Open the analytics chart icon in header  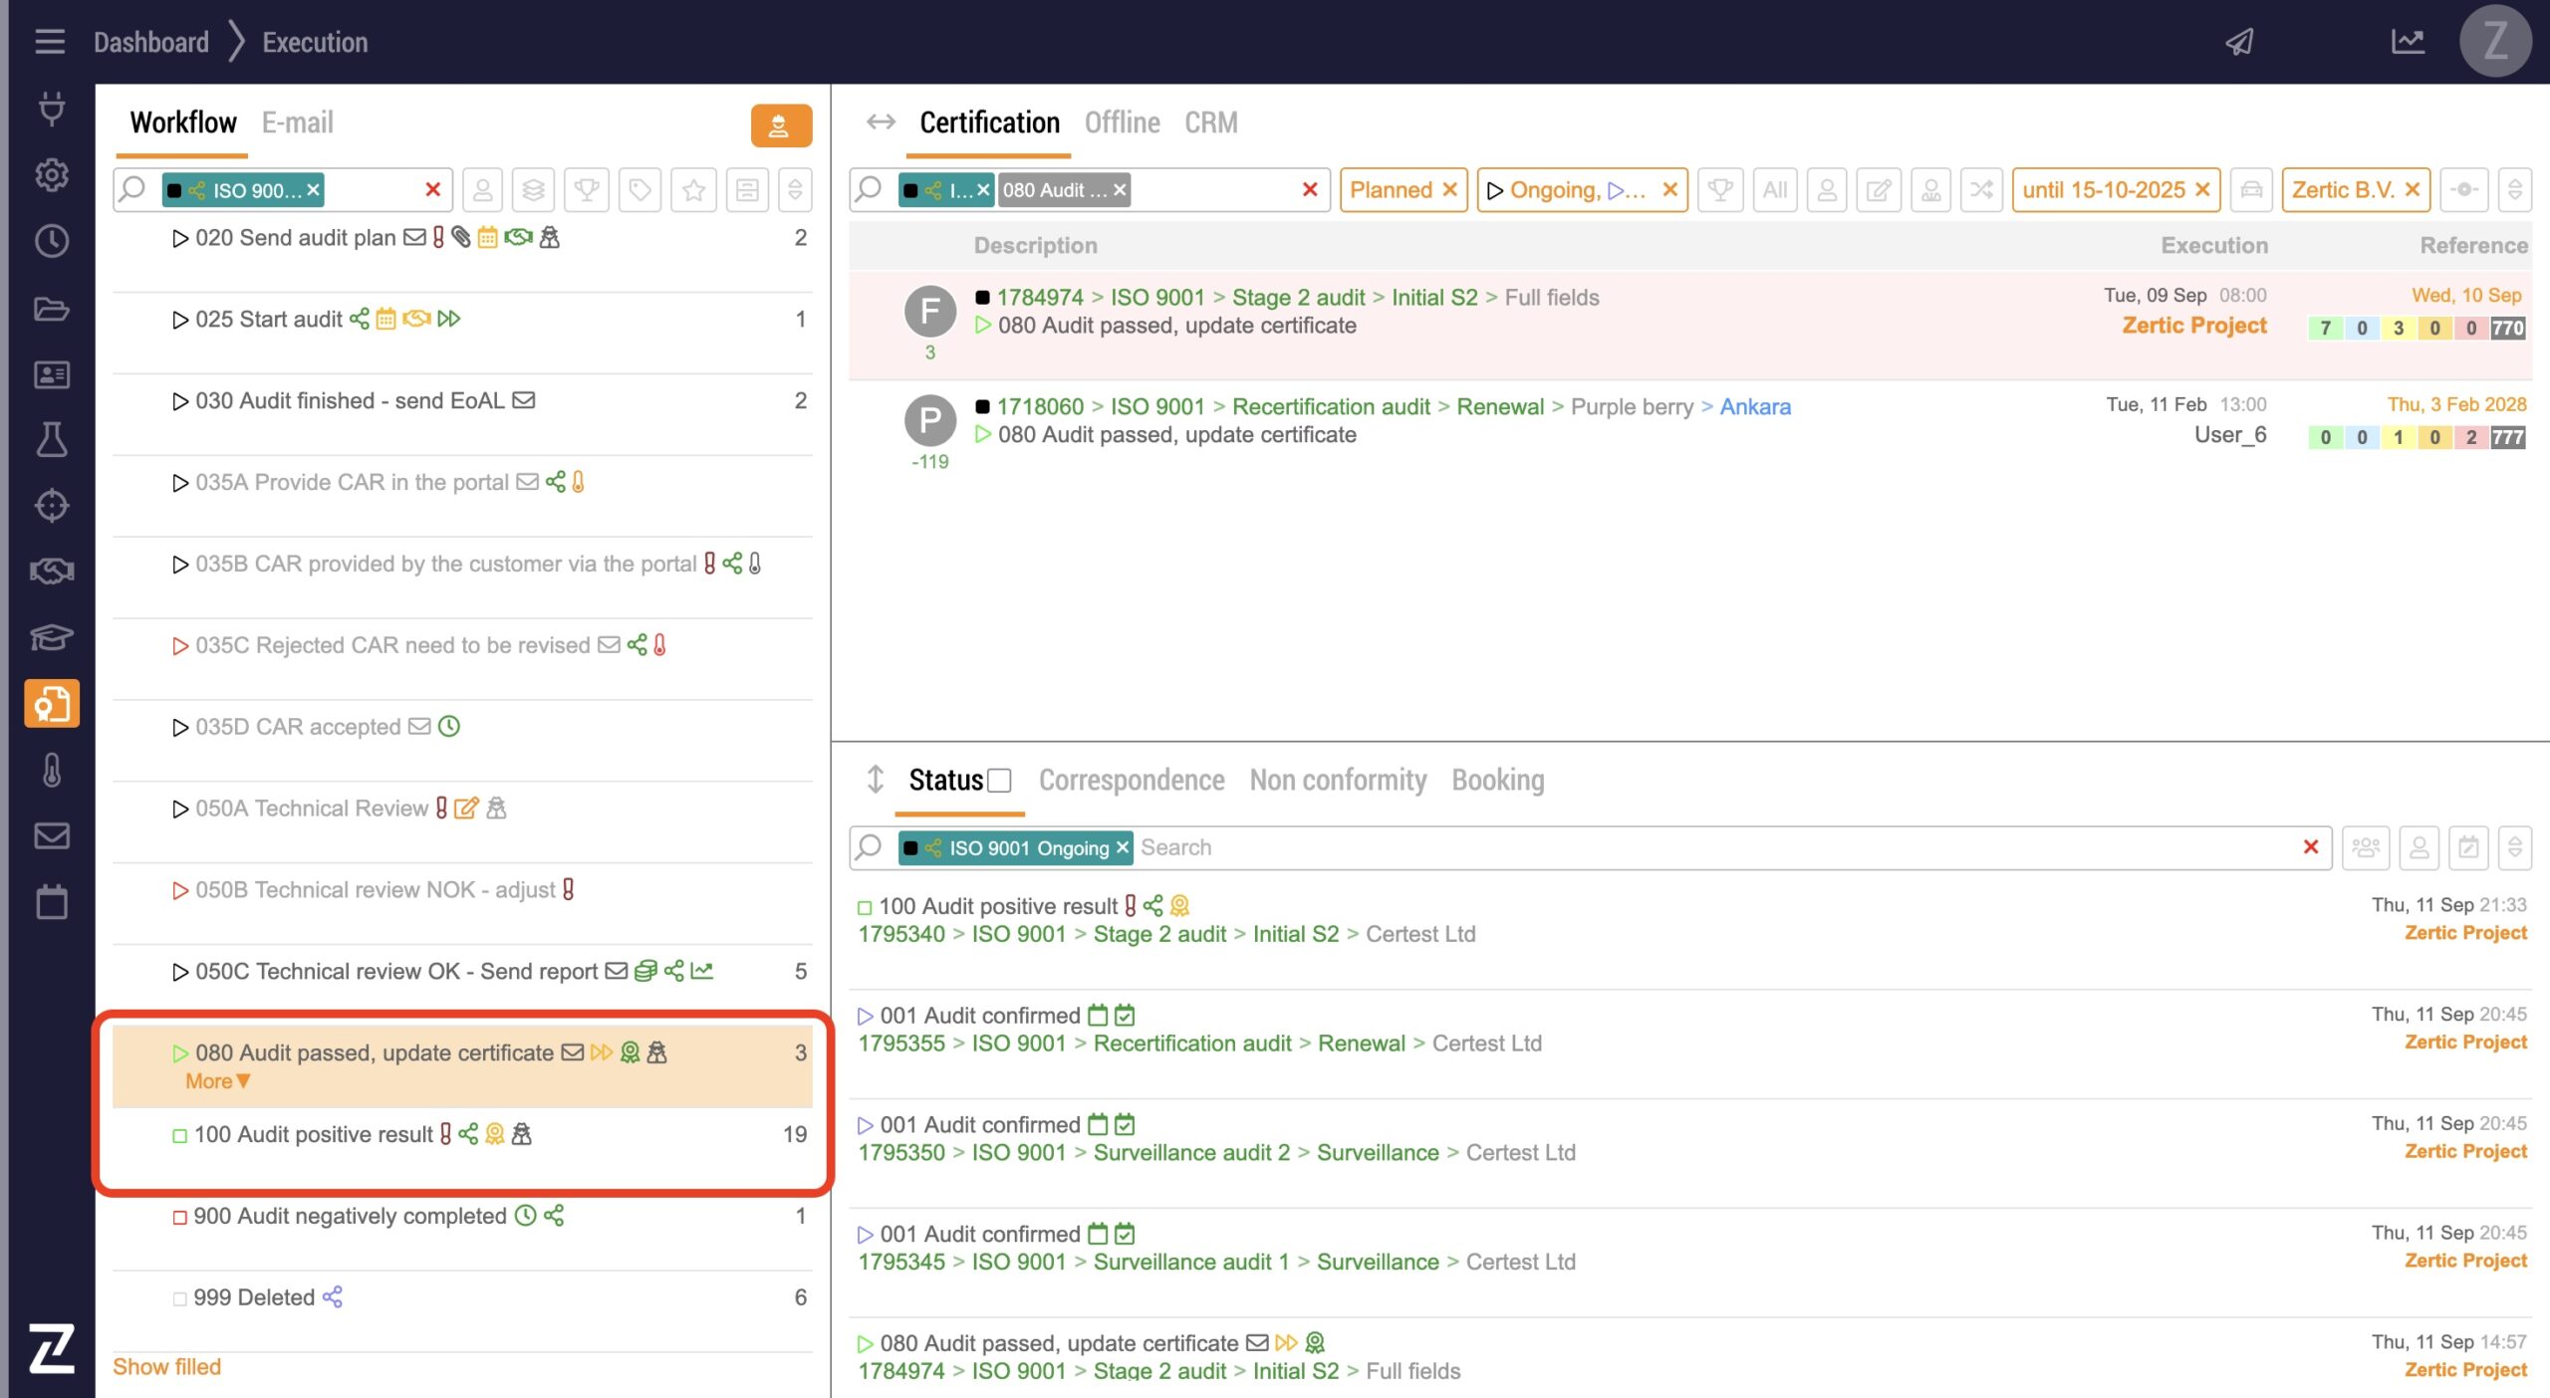(x=2408, y=42)
